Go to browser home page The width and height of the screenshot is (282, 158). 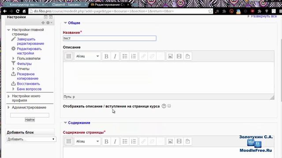point(24,11)
